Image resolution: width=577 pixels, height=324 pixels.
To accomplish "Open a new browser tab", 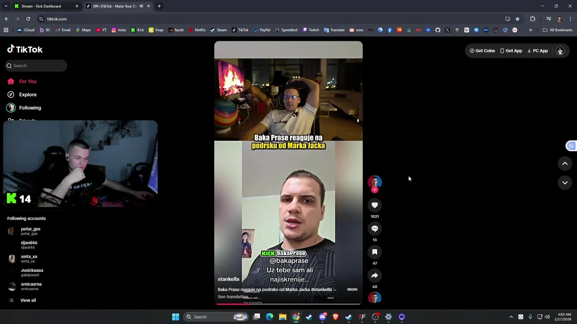I will coord(159,6).
